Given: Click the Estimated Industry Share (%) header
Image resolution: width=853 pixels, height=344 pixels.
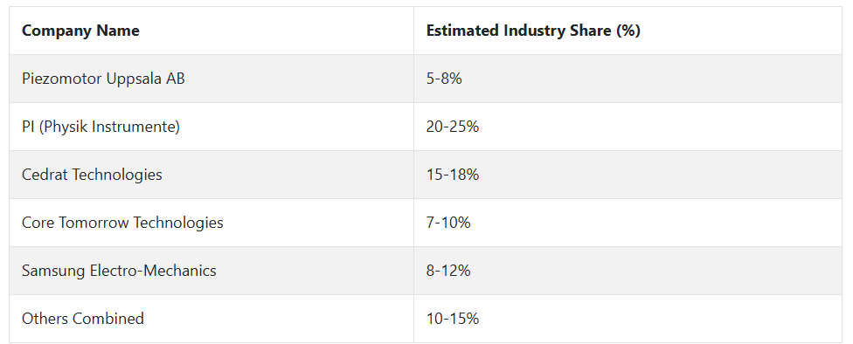Looking at the screenshot, I should point(533,31).
